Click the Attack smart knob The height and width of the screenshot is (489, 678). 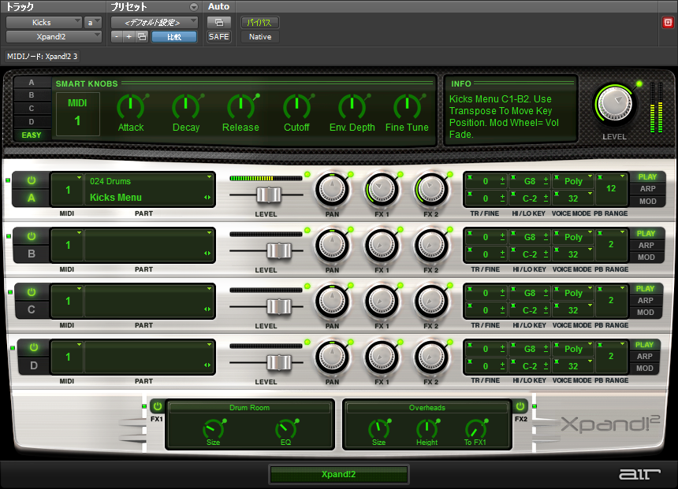click(x=131, y=107)
